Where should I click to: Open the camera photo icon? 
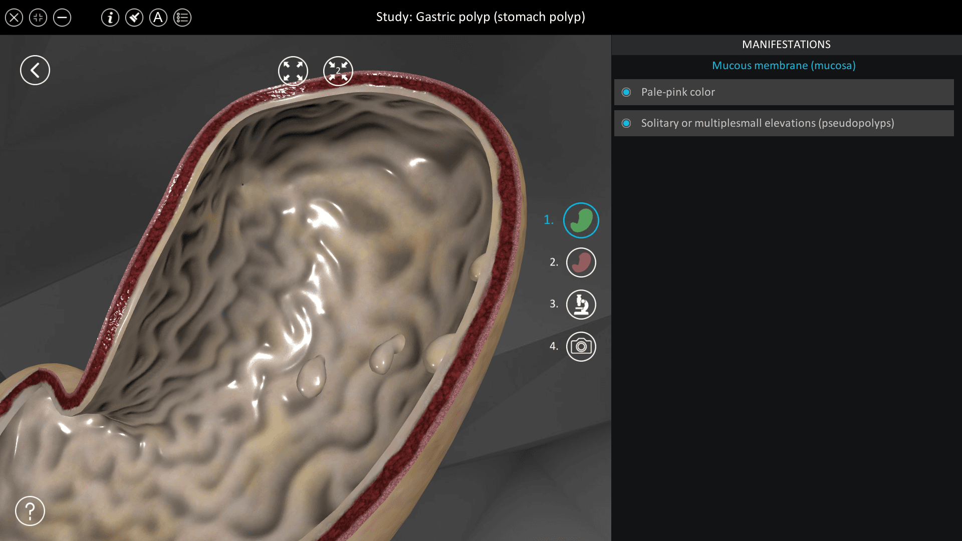coord(581,347)
